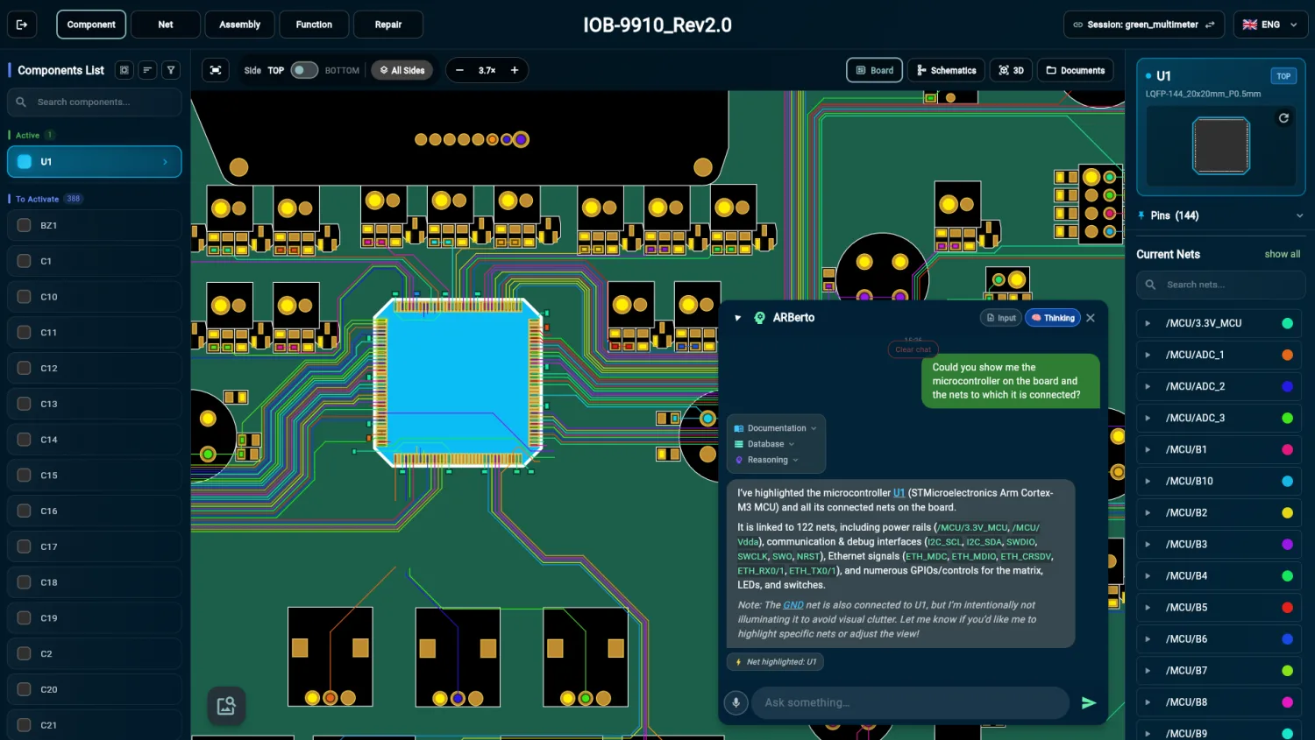Click the Clear chat button
The height and width of the screenshot is (740, 1315).
coord(913,349)
